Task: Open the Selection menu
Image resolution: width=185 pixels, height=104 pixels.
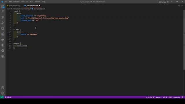Action: pyautogui.click(x=16, y=2)
